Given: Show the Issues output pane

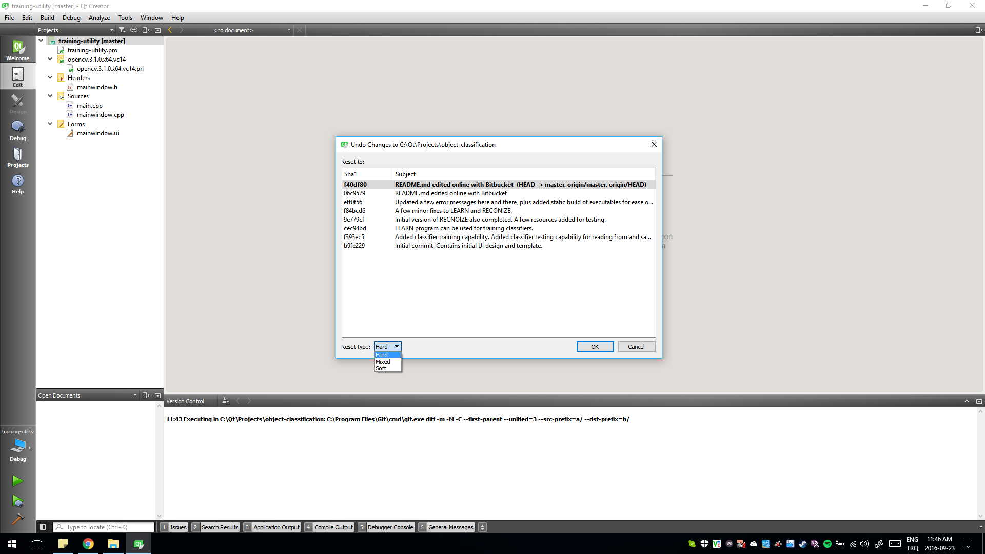Looking at the screenshot, I should click(174, 527).
